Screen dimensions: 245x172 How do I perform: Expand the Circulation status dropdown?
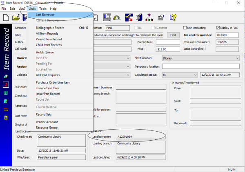[195, 75]
